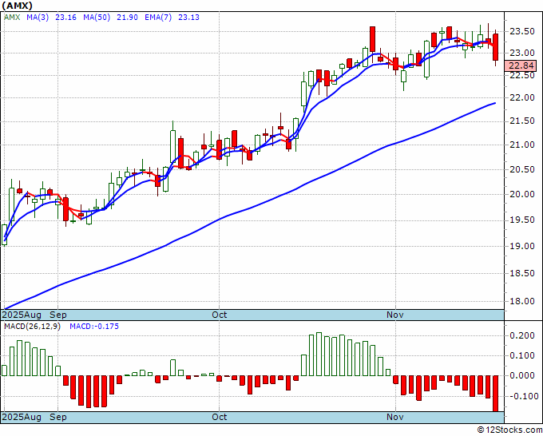Click the MA(3) value 23.16
The image size is (543, 436).
(65, 18)
